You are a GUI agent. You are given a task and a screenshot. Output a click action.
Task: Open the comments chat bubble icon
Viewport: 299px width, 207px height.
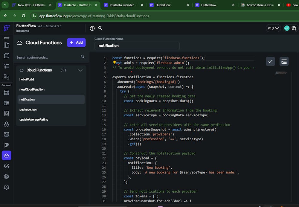(294, 28)
